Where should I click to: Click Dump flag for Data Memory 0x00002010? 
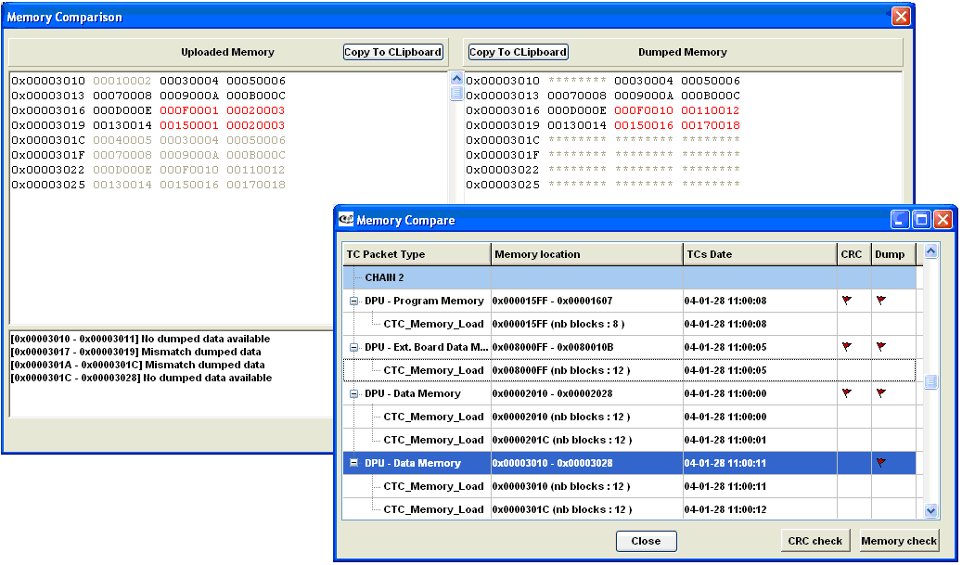click(880, 393)
